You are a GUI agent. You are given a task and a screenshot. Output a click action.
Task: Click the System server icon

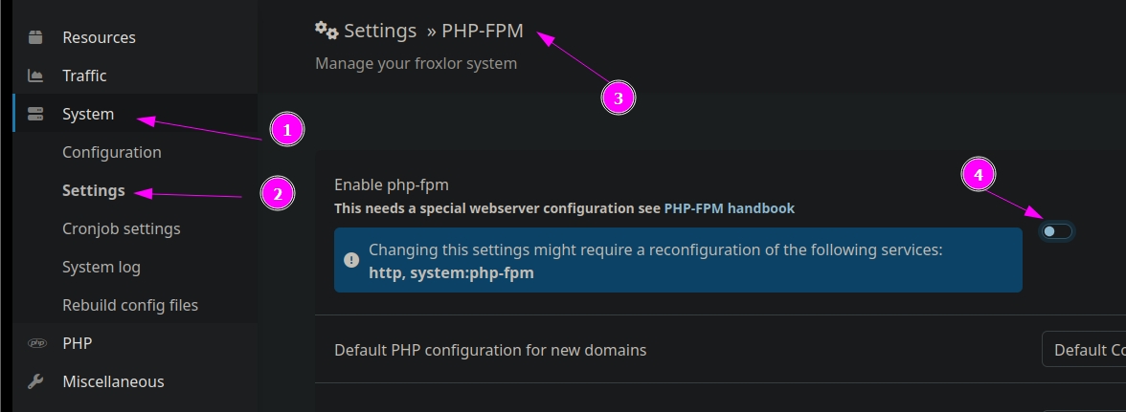(35, 114)
